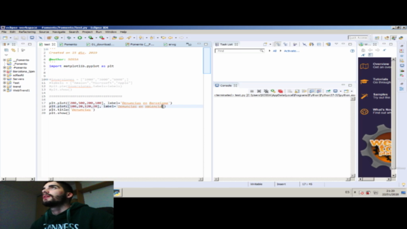Open dropdown arrow next to Debug button
The width and height of the screenshot is (407, 229).
point(74,38)
